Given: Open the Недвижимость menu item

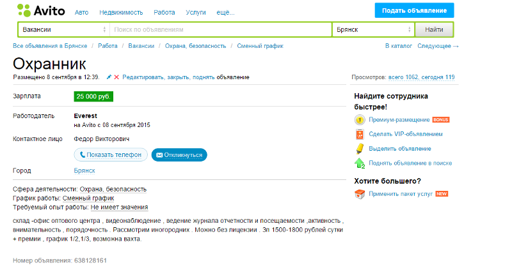Looking at the screenshot, I should (x=122, y=13).
